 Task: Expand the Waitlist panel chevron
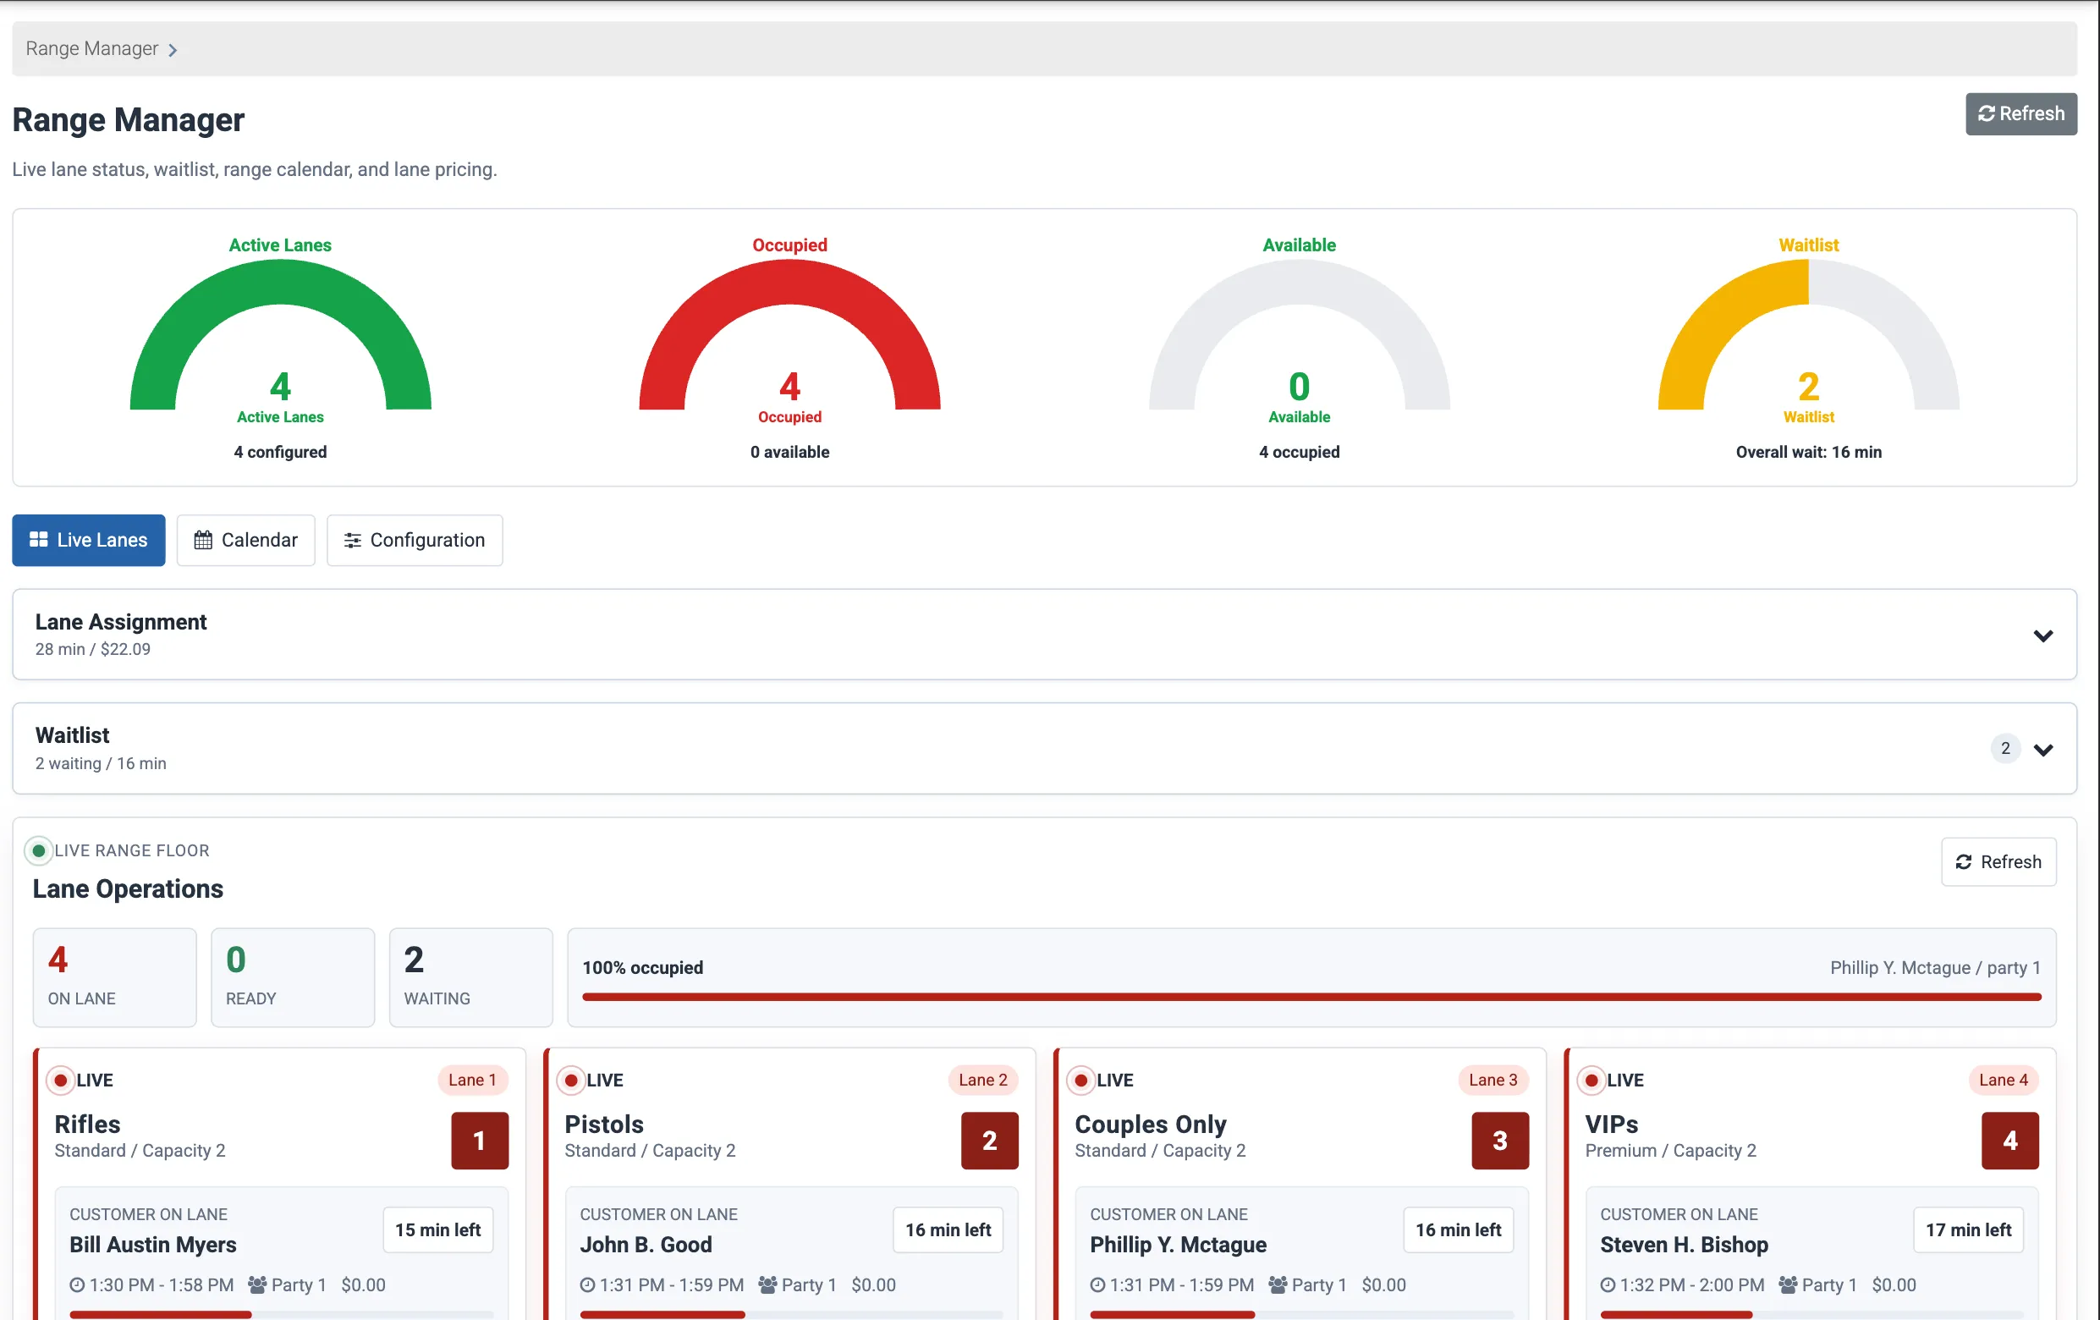tap(2043, 750)
